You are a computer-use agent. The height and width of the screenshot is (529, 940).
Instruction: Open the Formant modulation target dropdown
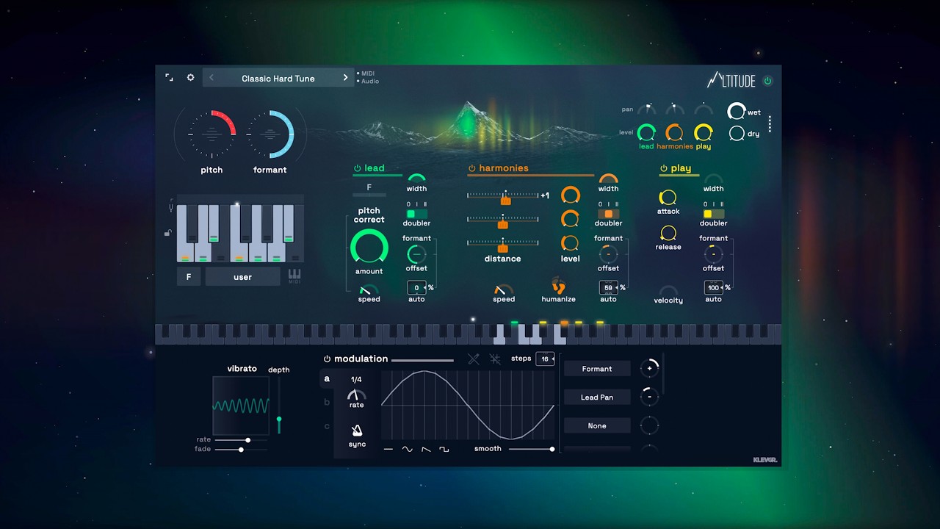click(597, 369)
